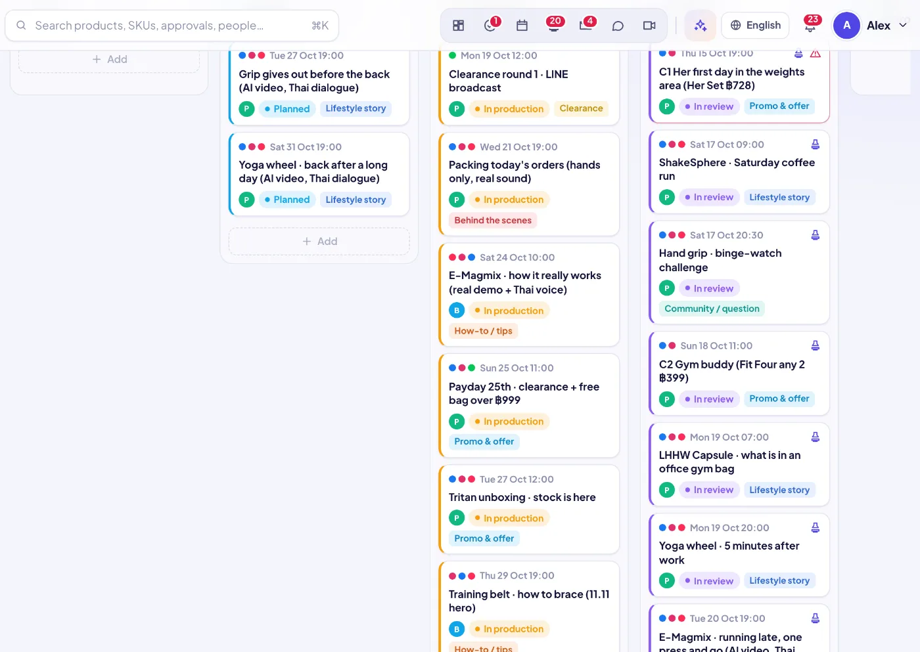The height and width of the screenshot is (652, 920).
Task: Click Add button in the leftmost column
Action: coord(109,60)
